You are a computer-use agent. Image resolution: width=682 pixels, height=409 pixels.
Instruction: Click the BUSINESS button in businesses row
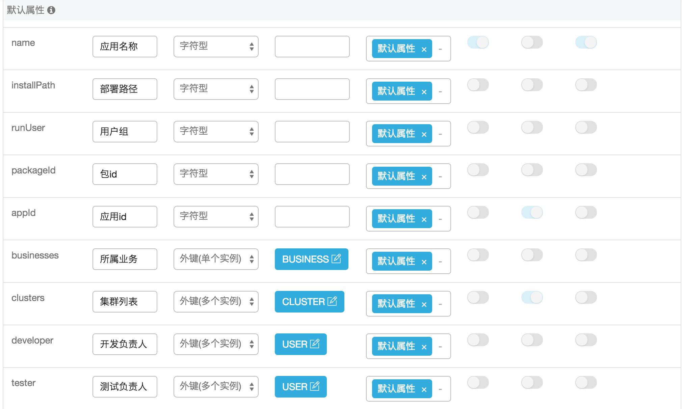(306, 259)
